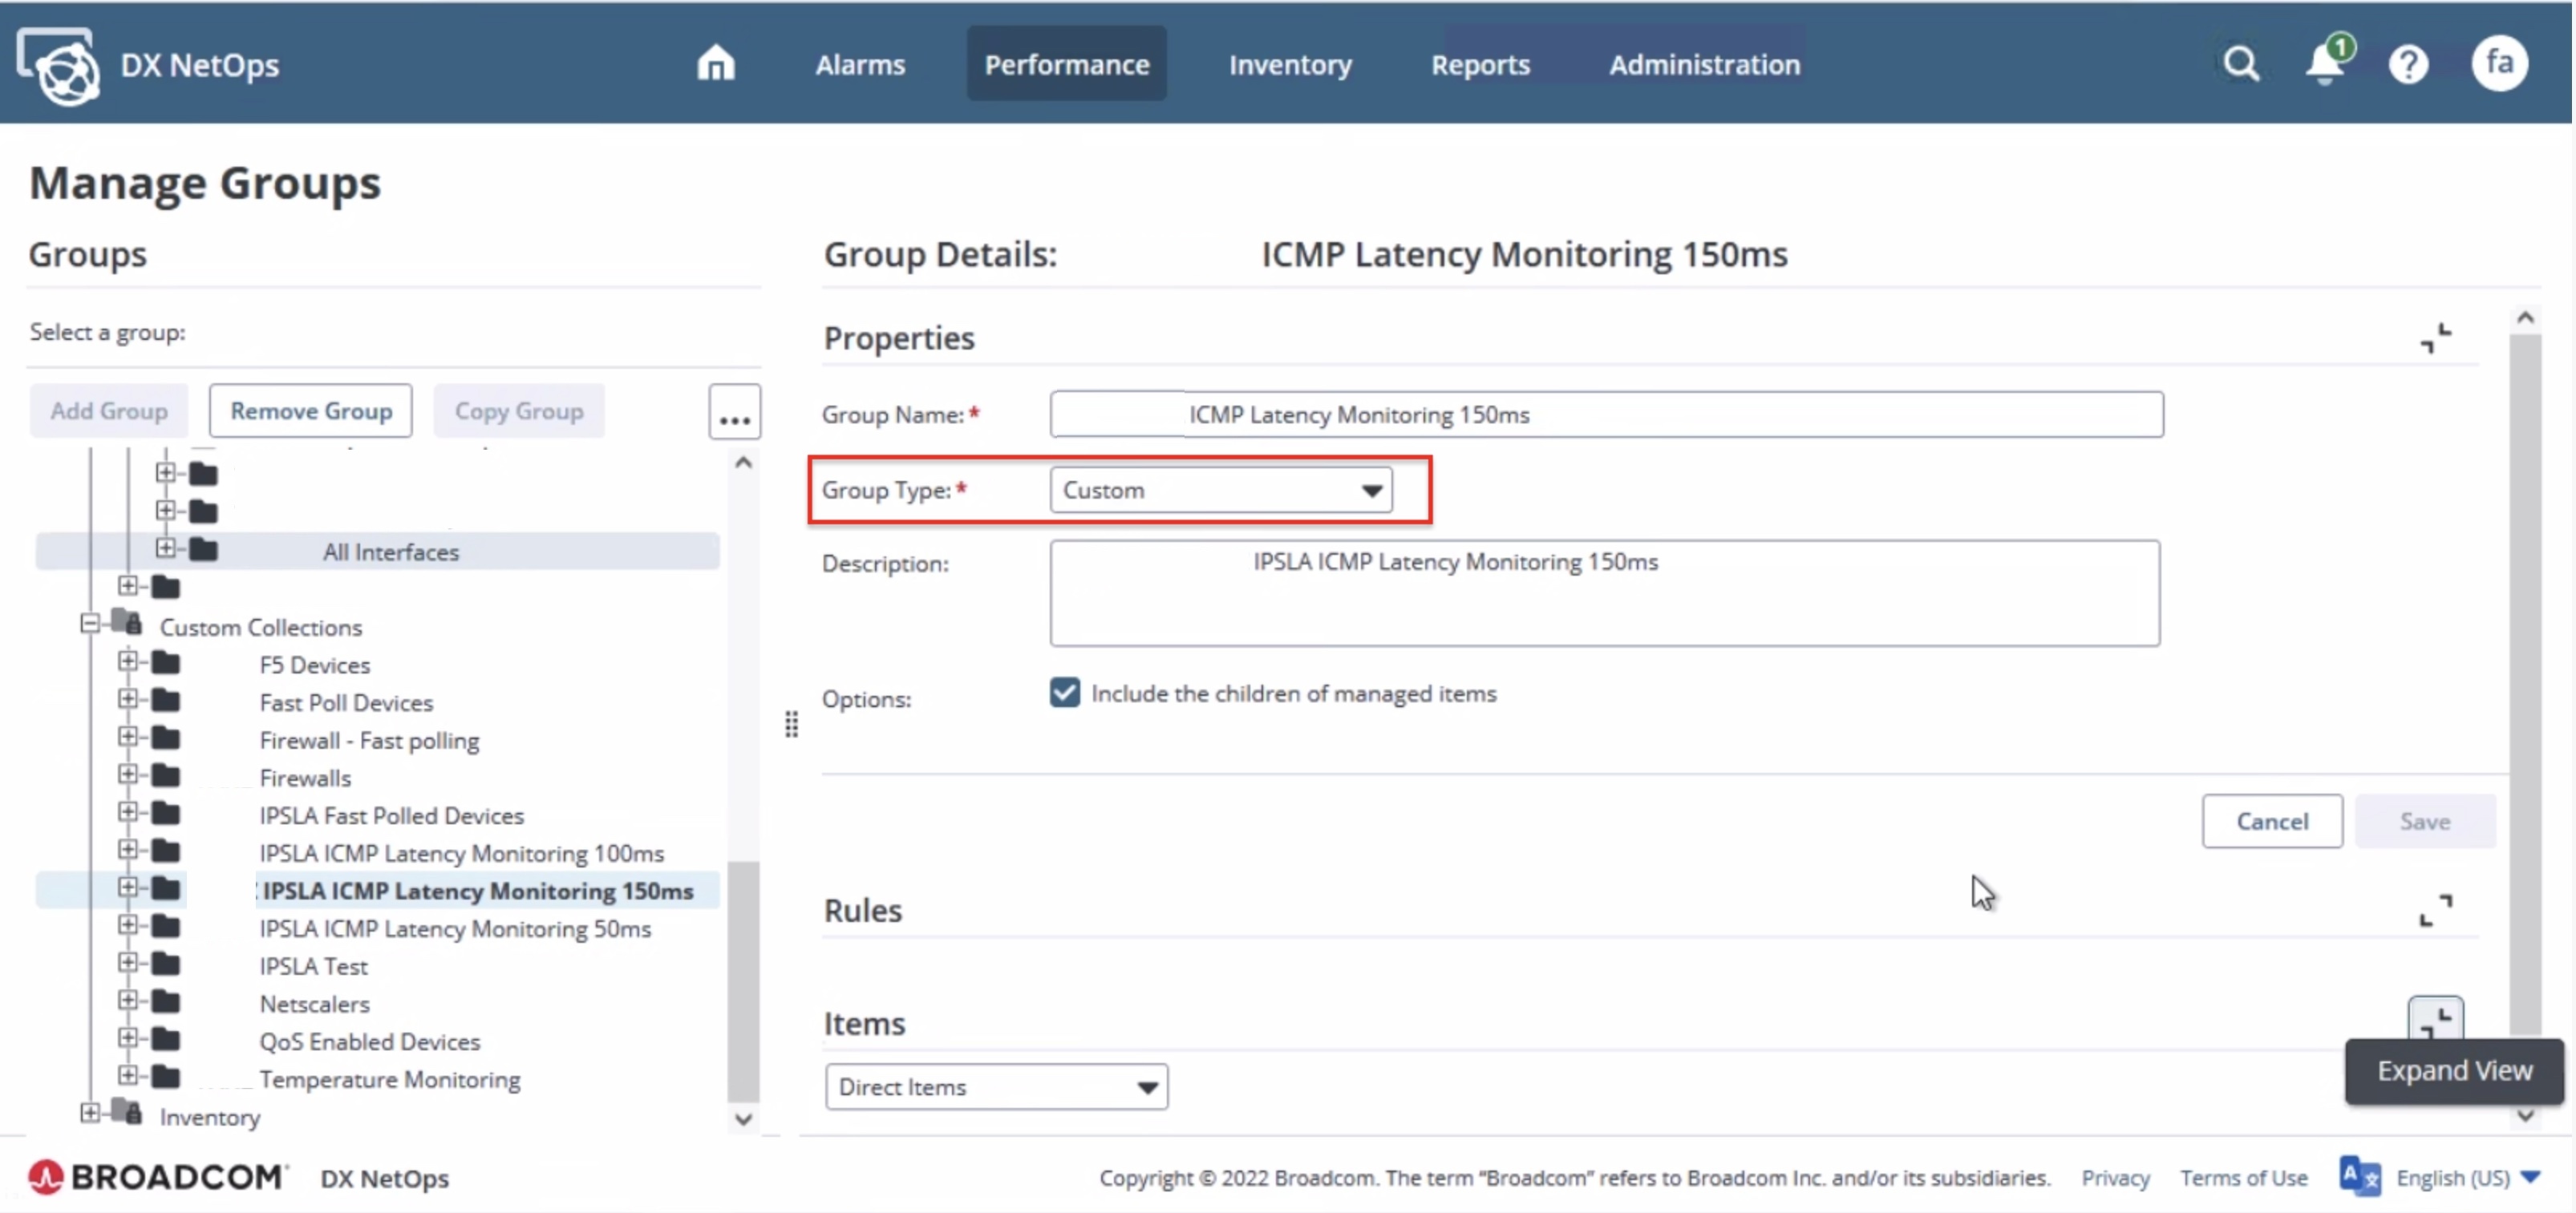Open the user profile avatar 'fa'
2576x1213 pixels.
pos(2498,64)
